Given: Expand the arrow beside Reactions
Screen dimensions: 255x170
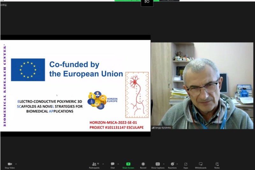Looking at the screenshot, I should [x=177, y=164].
